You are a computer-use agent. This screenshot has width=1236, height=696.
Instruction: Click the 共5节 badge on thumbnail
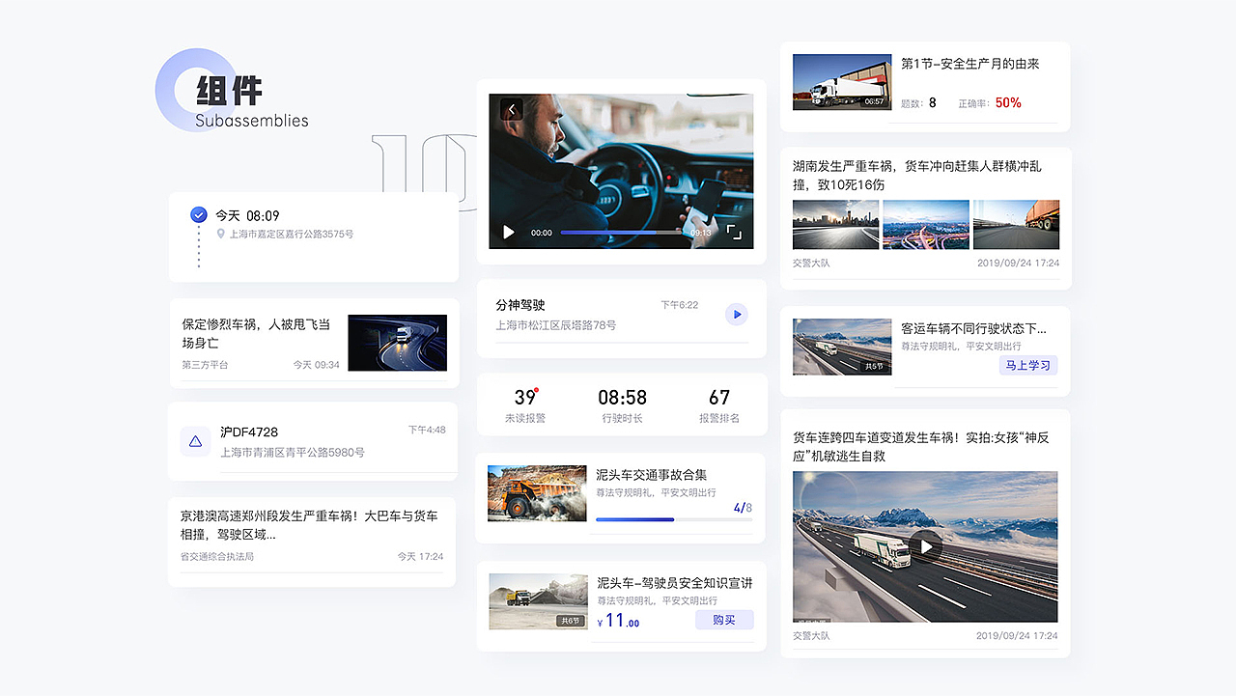click(x=874, y=367)
